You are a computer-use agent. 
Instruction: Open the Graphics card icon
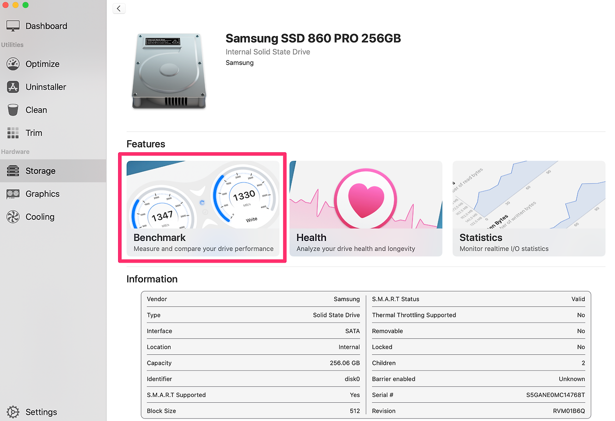[13, 194]
